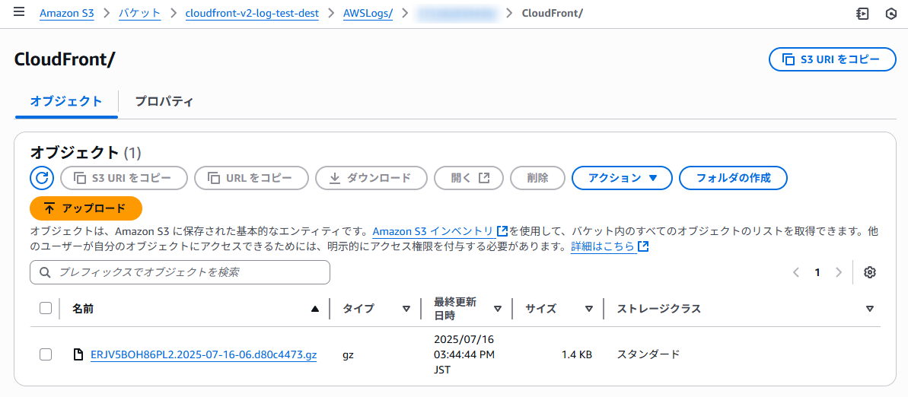Copy S3 URI using top-right button
Viewport: 908px width, 397px height.
click(x=832, y=59)
